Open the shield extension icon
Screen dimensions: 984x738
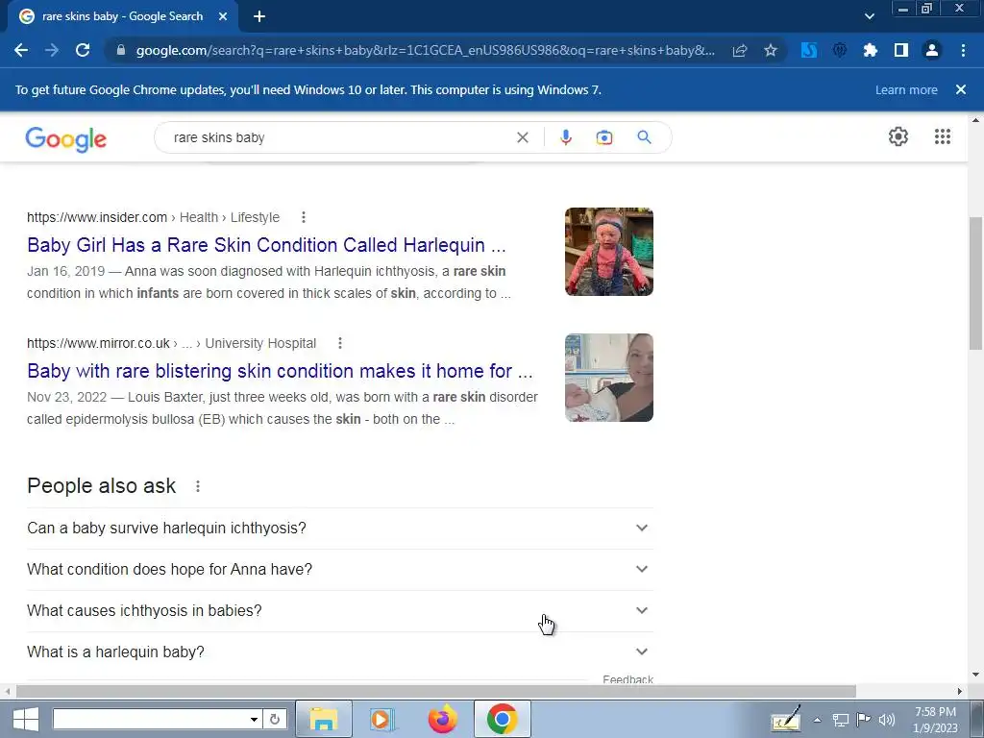point(840,50)
